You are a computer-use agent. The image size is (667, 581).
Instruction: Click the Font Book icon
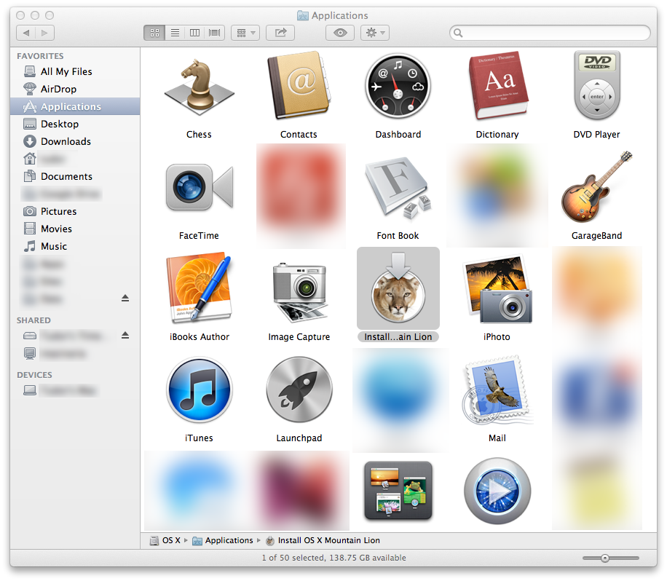coord(398,187)
